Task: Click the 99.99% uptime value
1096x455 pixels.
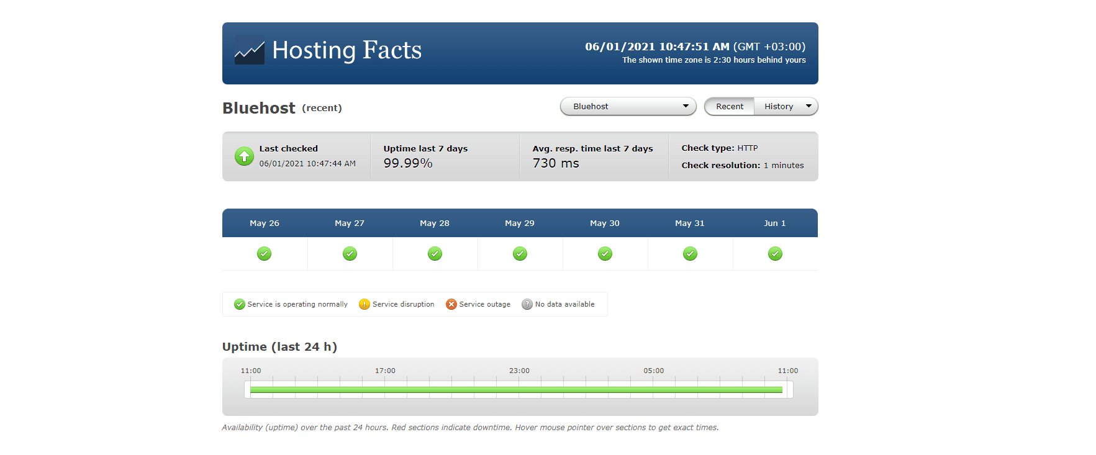Action: 408,163
